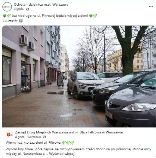Viewport: 156px width, 158px height.
Task: Open Ulica Filtrowa w Warszawie location link
Action: tap(101, 132)
